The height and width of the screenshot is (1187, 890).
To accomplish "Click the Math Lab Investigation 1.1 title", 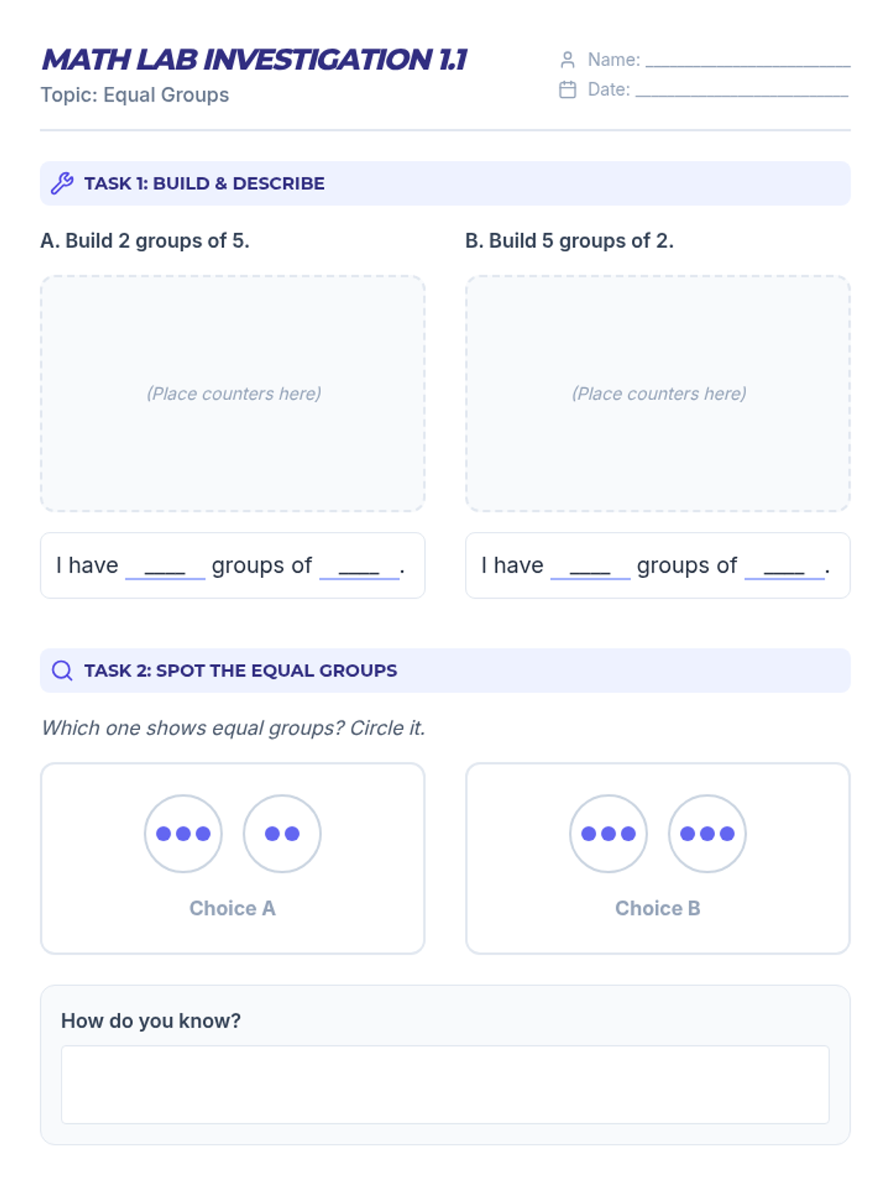I will (254, 59).
